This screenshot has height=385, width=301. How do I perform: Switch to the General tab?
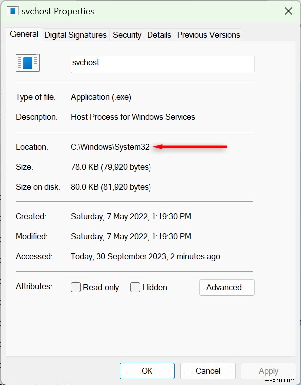point(24,34)
